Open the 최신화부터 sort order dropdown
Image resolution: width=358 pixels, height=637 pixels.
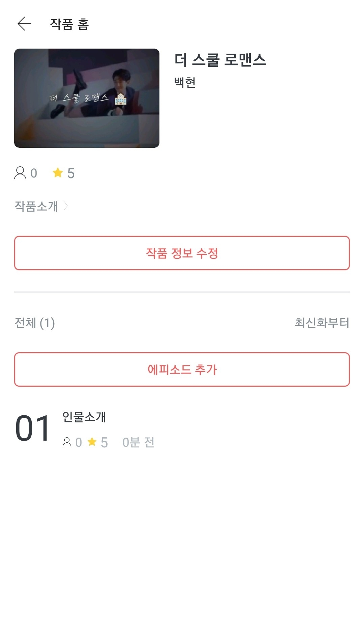322,323
